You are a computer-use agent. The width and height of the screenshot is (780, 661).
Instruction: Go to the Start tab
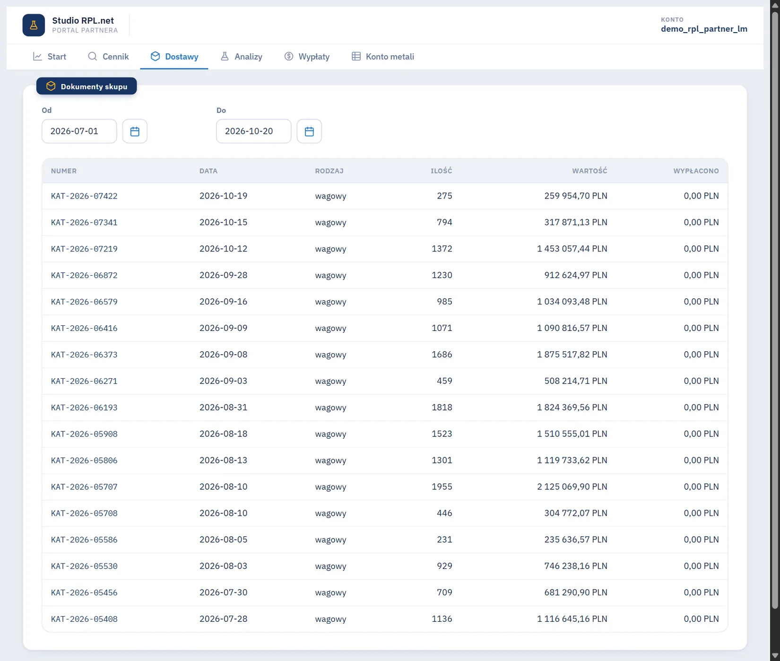50,57
